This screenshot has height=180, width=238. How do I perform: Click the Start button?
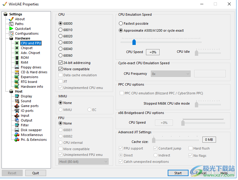point(178,173)
